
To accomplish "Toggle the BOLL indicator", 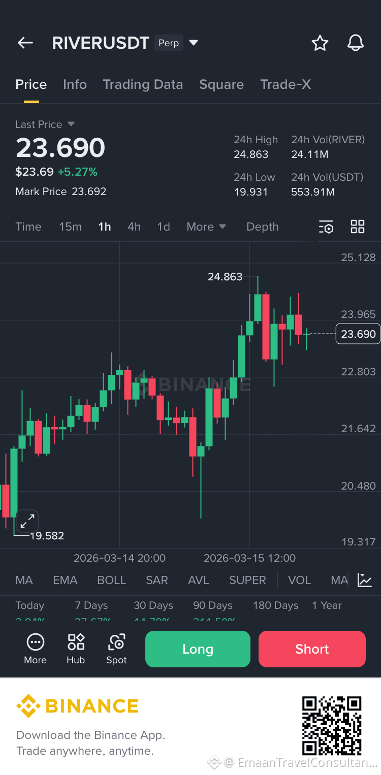I will tap(111, 580).
